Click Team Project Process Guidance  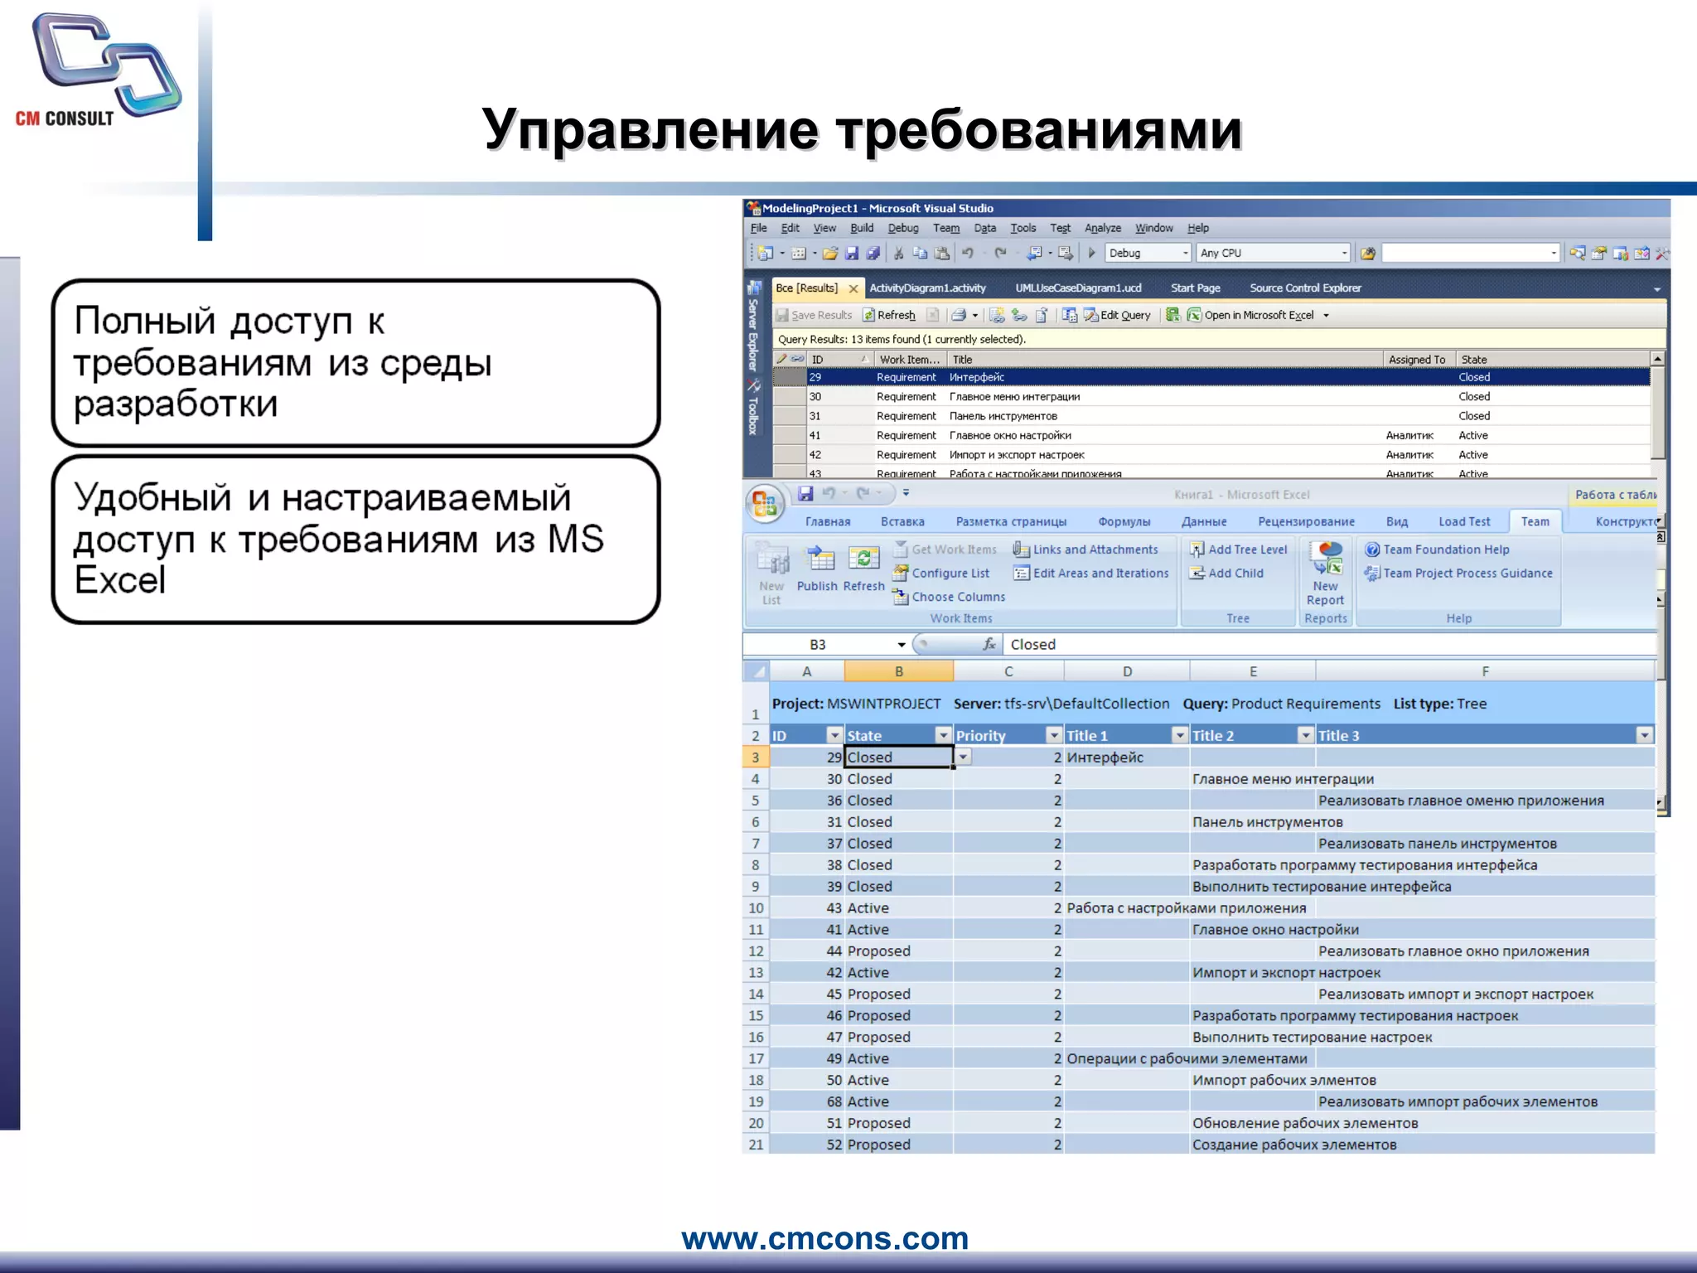click(x=1458, y=573)
